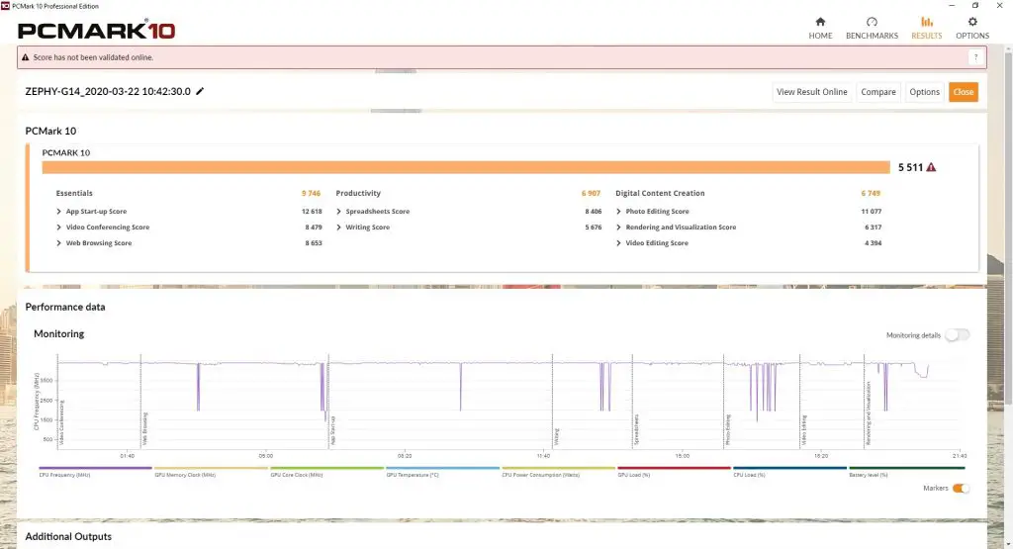Screen dimensions: 1013x549
Task: Click App Start-up marker line in chart
Action: pos(328,401)
